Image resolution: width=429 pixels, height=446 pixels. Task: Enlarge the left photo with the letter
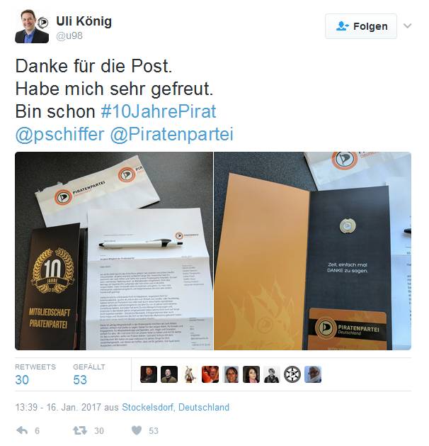click(x=114, y=251)
